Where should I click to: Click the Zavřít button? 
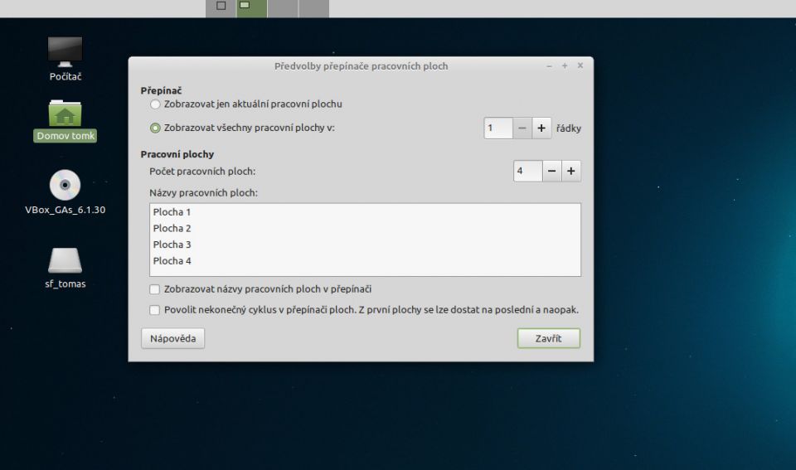pyautogui.click(x=548, y=338)
